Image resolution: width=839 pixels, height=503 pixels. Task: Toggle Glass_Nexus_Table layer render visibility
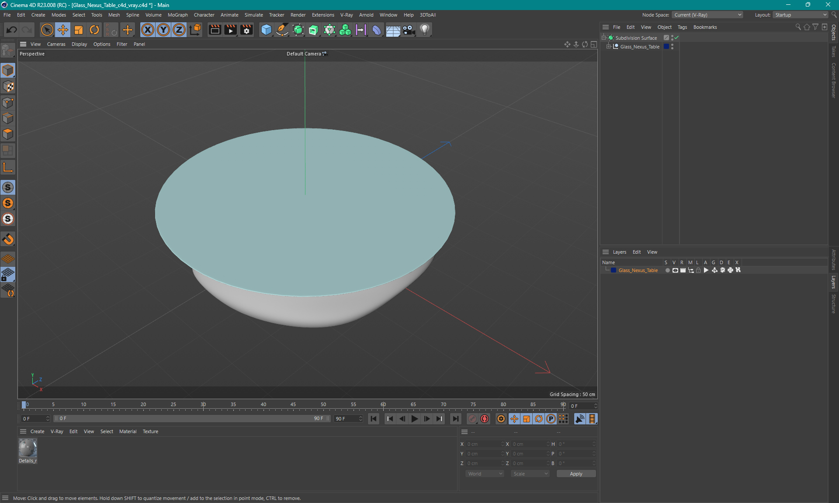click(x=683, y=270)
